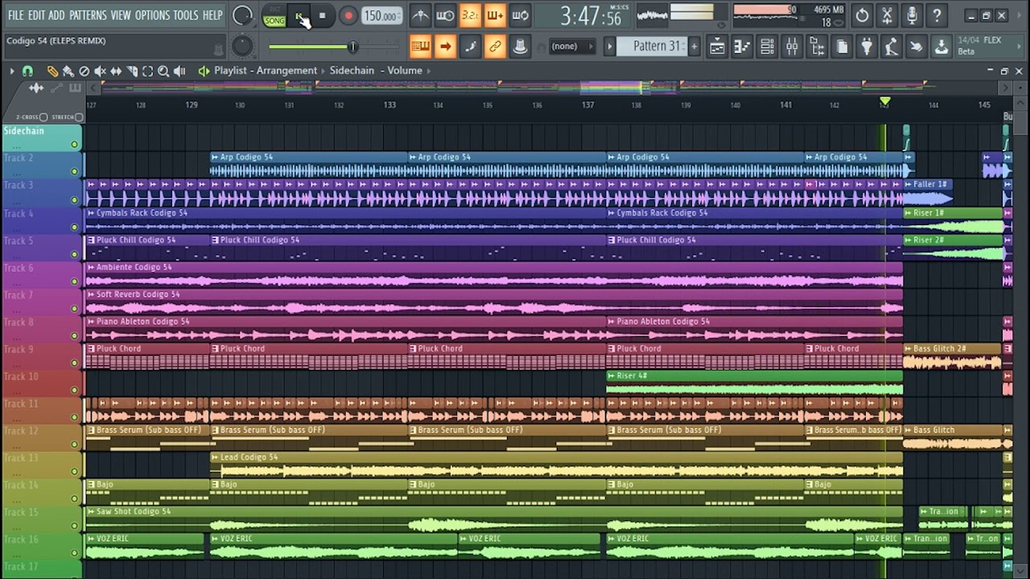The height and width of the screenshot is (579, 1030).
Task: Mute Track 6 via its green dot
Action: (x=74, y=281)
